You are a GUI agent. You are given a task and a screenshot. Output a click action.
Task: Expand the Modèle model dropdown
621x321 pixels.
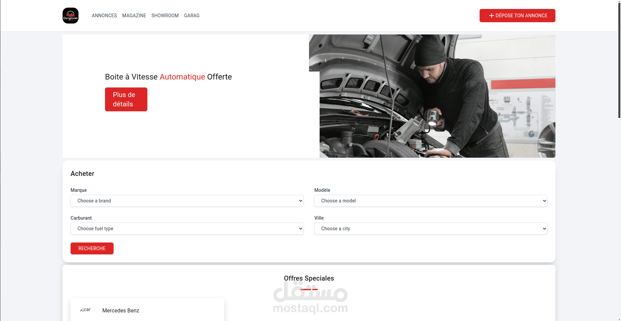click(431, 201)
